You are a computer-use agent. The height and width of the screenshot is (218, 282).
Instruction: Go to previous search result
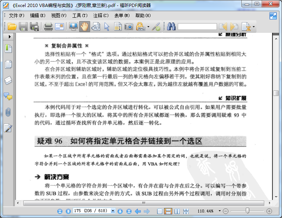click(x=223, y=27)
